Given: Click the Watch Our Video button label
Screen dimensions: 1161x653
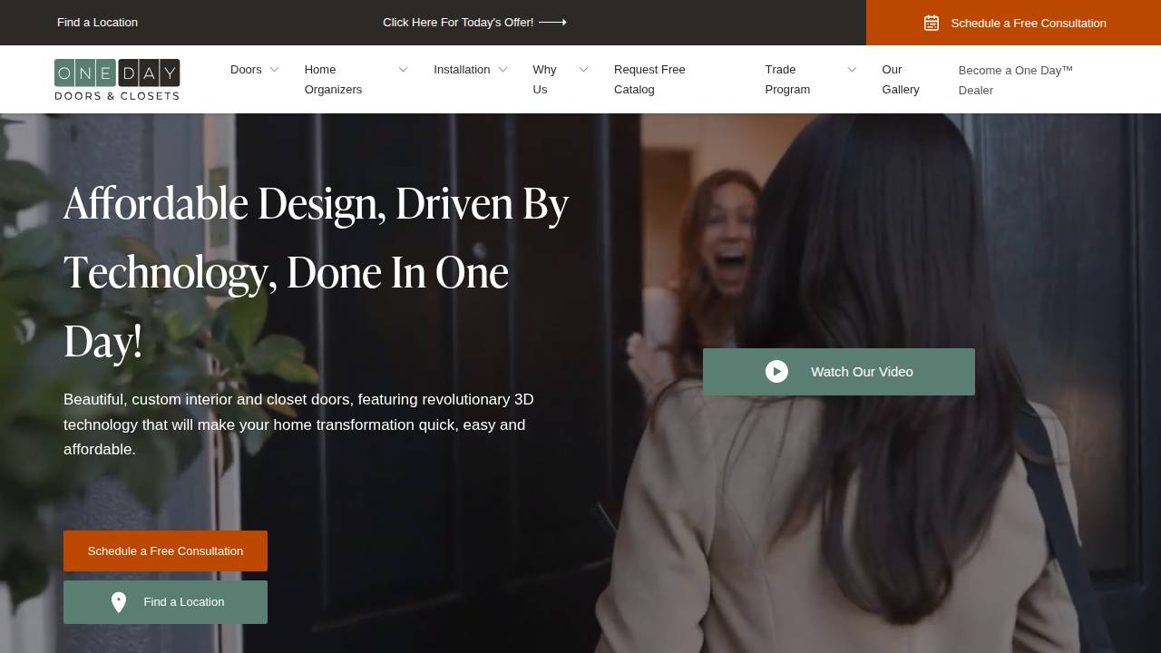Looking at the screenshot, I should click(862, 372).
